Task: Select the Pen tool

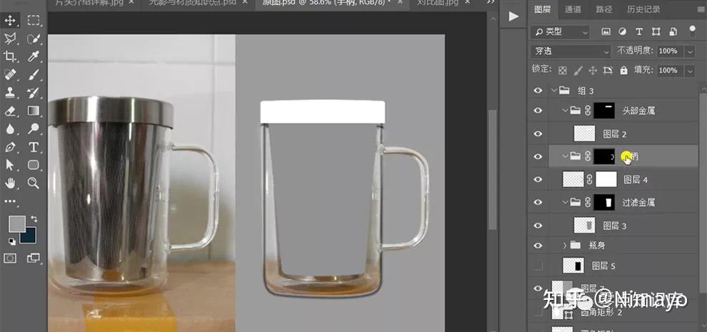Action: (10, 147)
